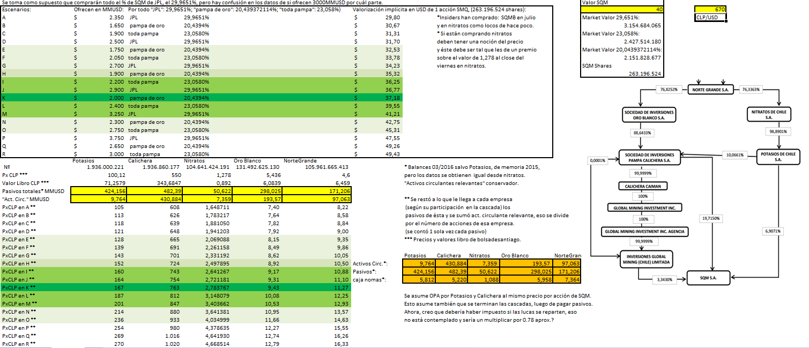Select the 'PxCLP en A **' row label

20,207
